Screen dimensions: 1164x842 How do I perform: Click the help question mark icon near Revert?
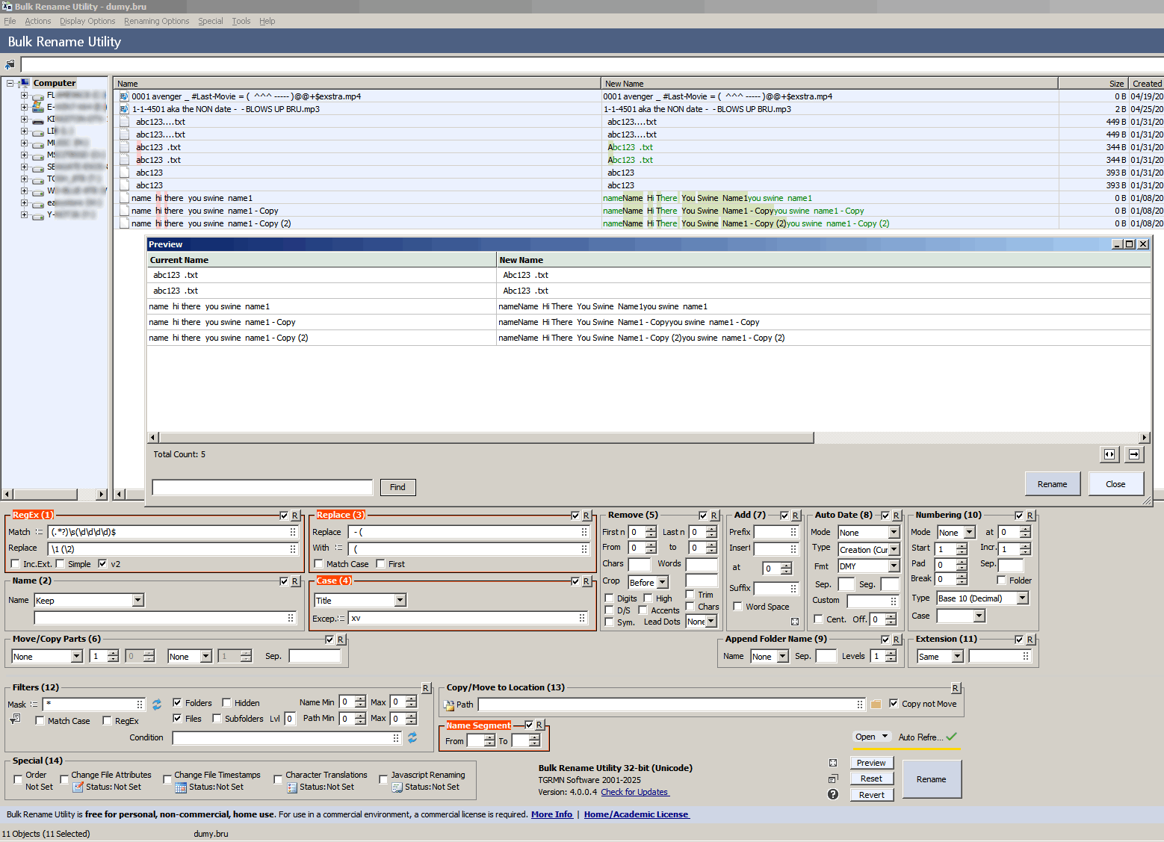coord(833,794)
